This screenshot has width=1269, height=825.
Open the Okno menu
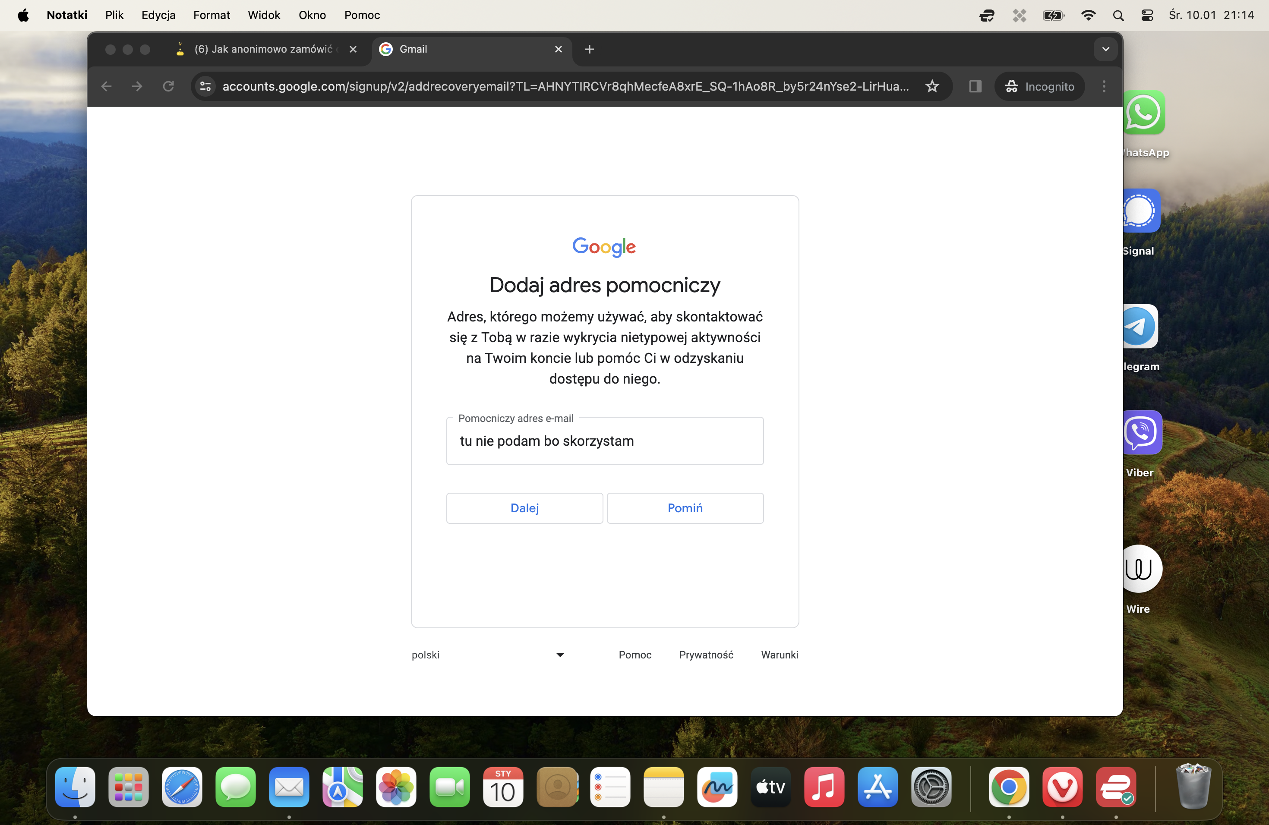312,15
